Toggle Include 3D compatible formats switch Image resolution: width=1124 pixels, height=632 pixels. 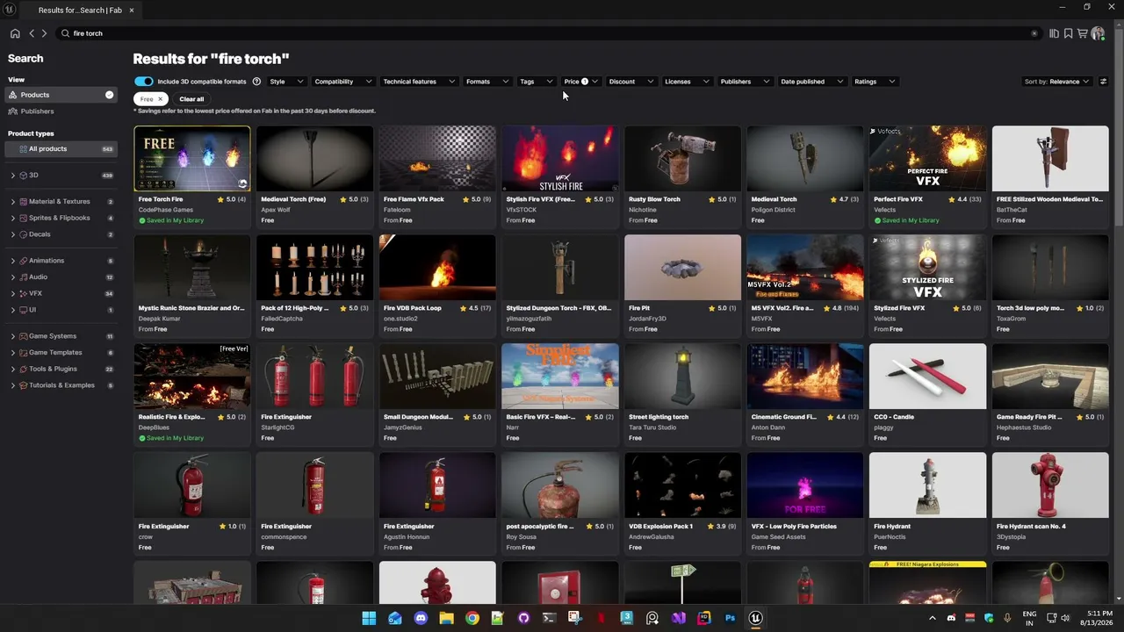[x=144, y=82]
